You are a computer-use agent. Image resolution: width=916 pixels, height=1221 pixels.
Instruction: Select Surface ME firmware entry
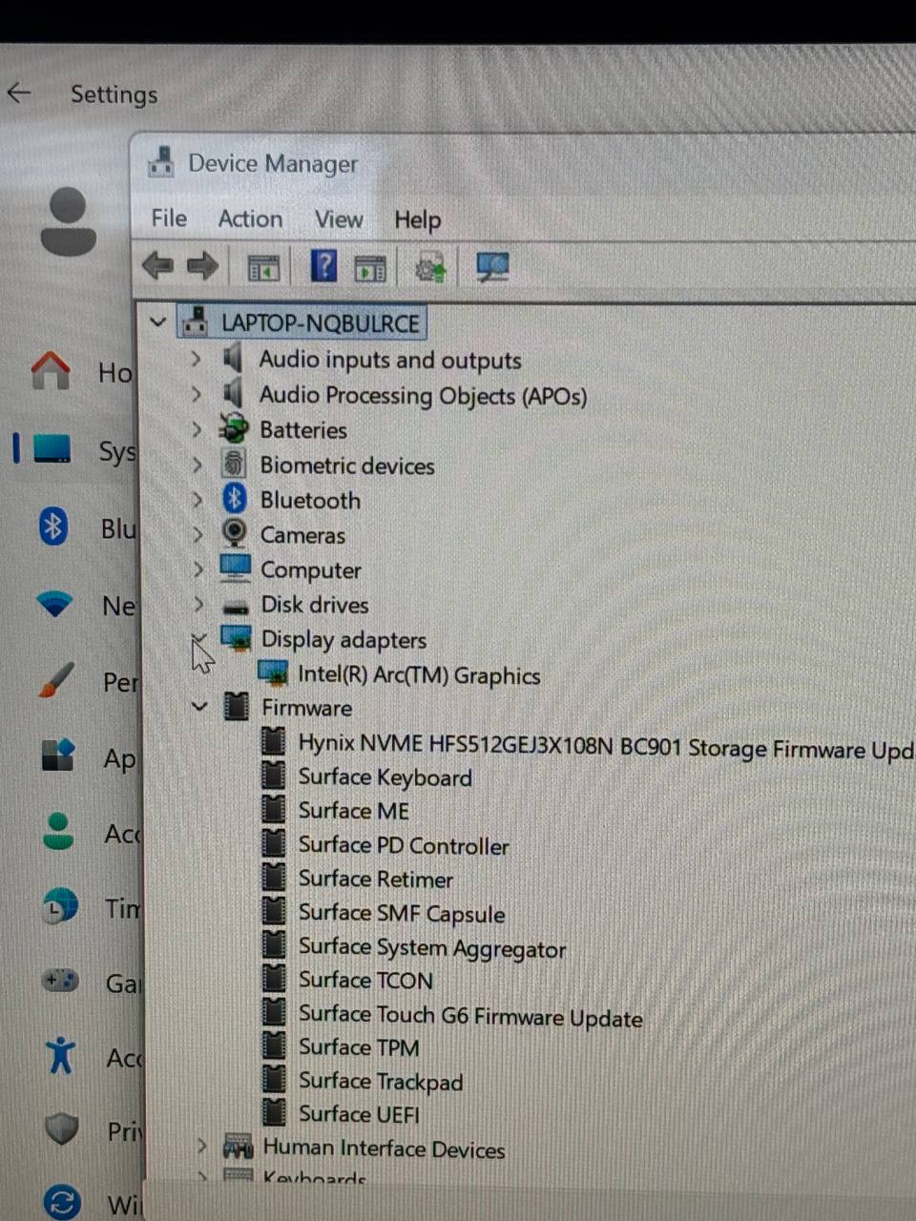point(353,811)
